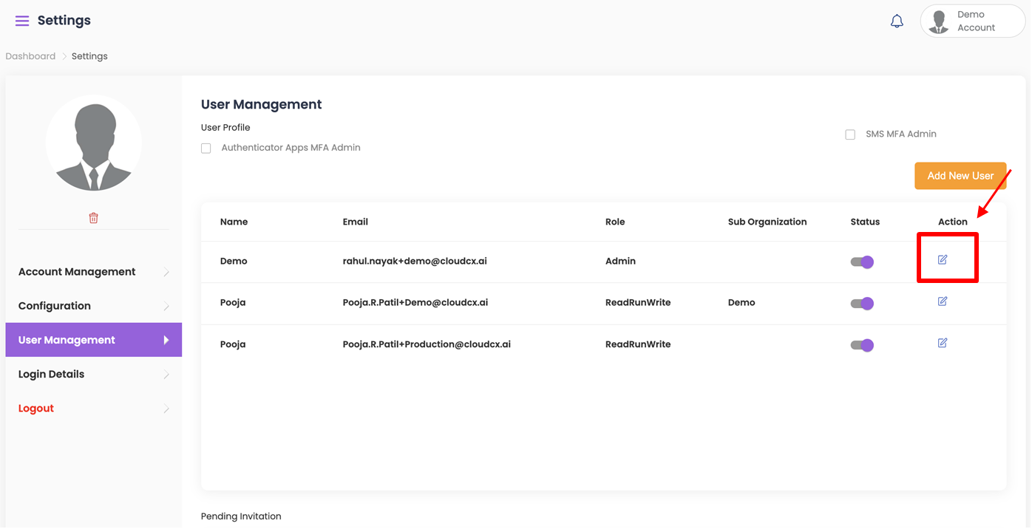Image resolution: width=1032 pixels, height=529 pixels.
Task: Click the large profile picture placeholder
Action: (x=93, y=143)
